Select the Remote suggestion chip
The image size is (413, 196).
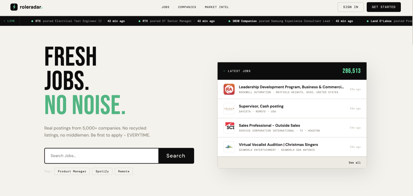124,171
